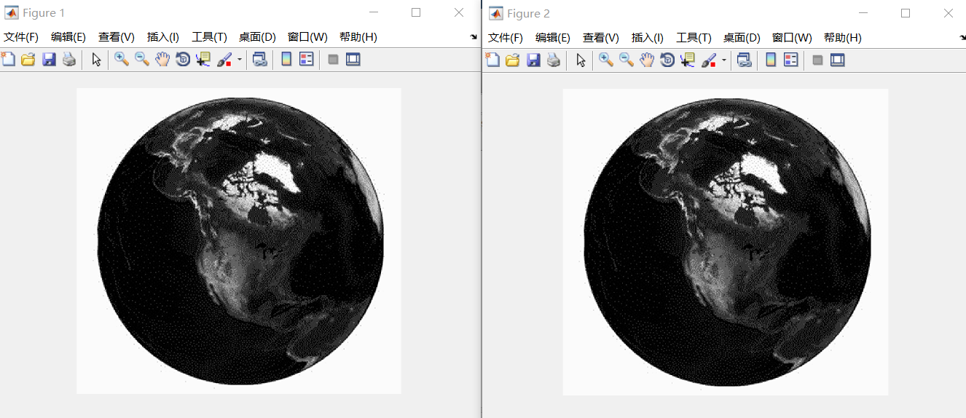The image size is (966, 418).
Task: Maximize the Figure 1 window
Action: 416,12
